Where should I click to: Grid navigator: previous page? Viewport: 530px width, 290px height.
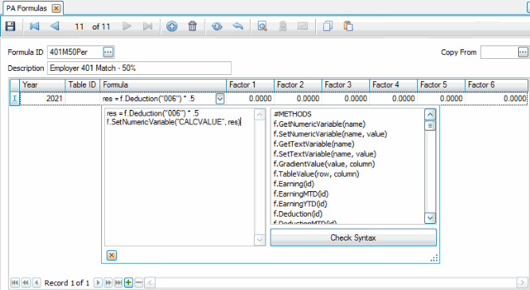(x=26, y=282)
